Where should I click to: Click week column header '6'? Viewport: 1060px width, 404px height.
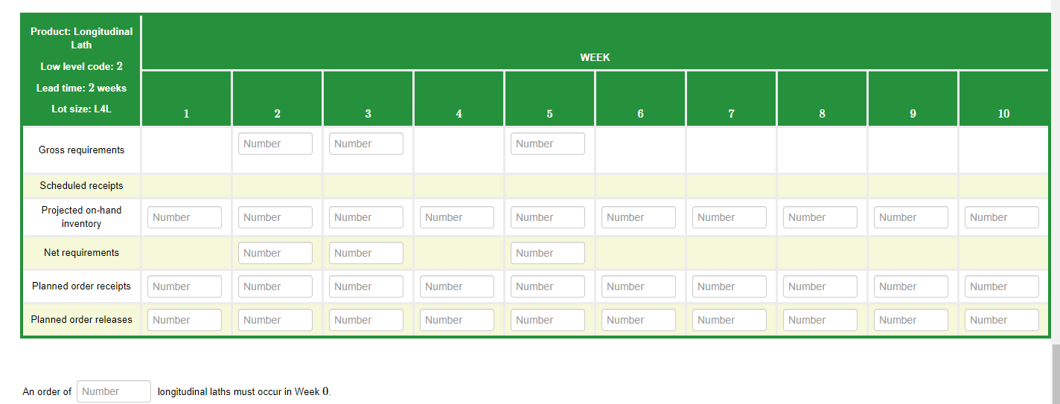640,114
